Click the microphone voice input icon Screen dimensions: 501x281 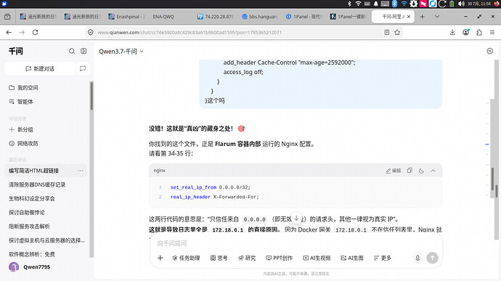pyautogui.click(x=417, y=258)
